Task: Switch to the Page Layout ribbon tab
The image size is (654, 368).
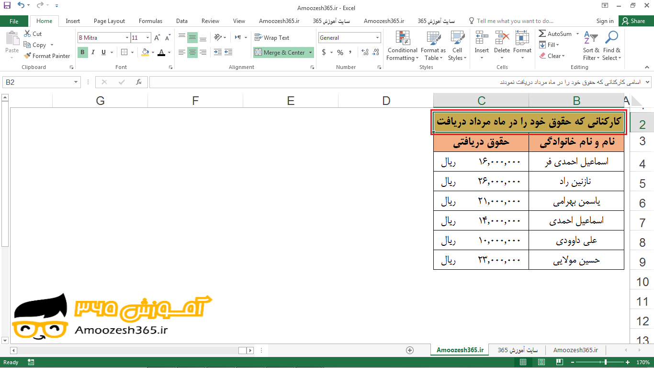Action: pos(109,21)
